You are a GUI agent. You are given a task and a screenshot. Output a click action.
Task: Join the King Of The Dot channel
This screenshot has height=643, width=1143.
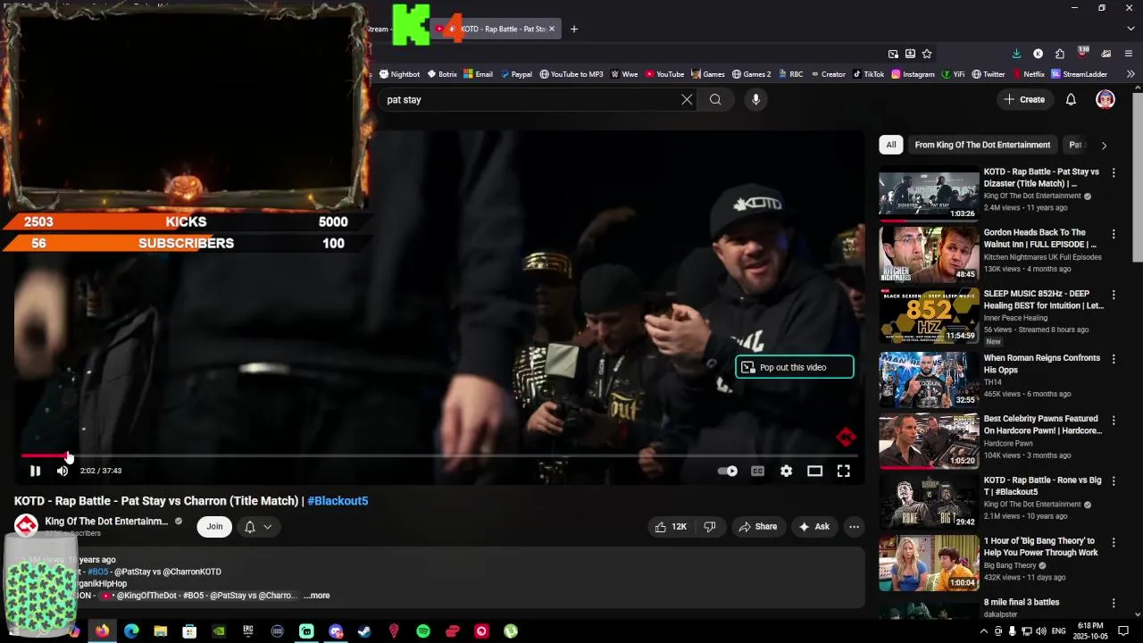pos(214,526)
